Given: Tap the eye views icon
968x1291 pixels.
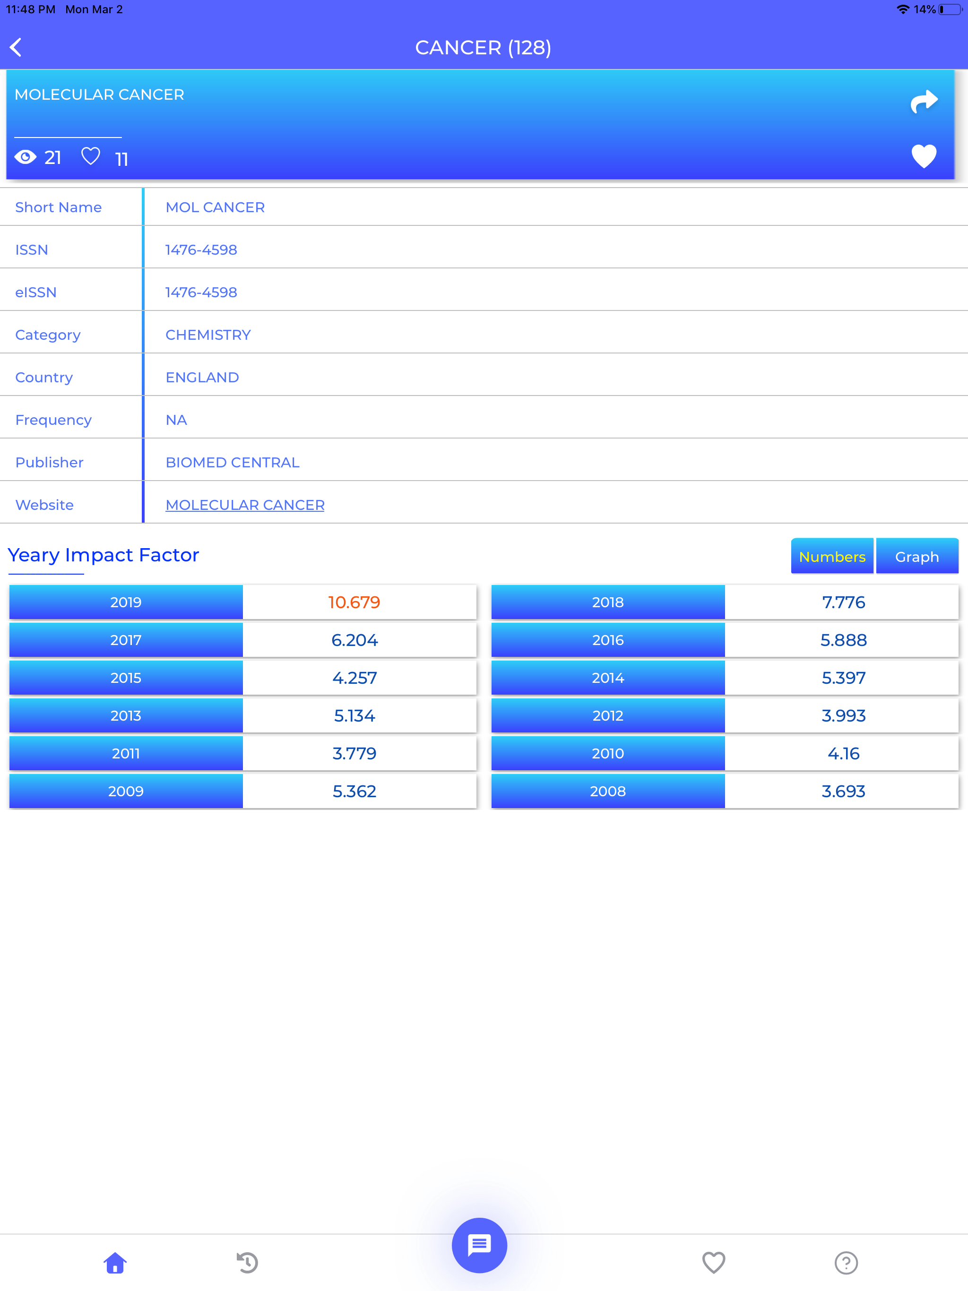Looking at the screenshot, I should click(x=25, y=157).
